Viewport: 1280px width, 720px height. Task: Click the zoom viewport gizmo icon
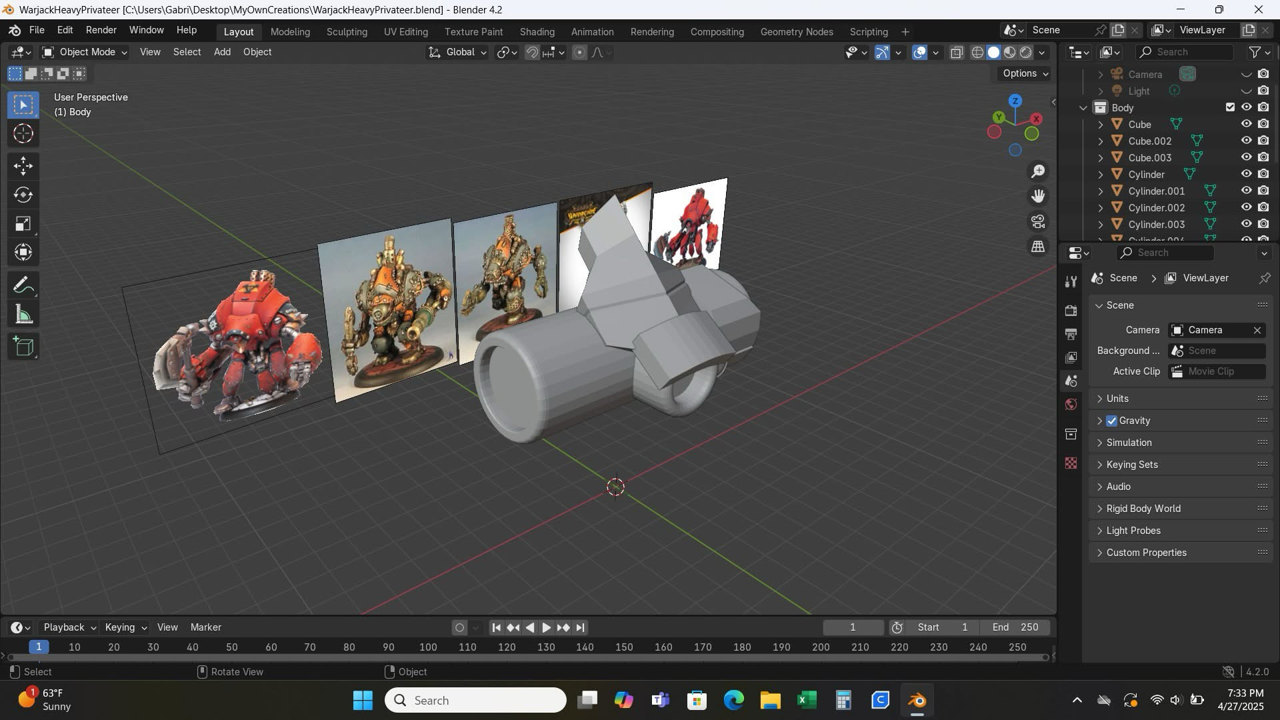tap(1038, 171)
